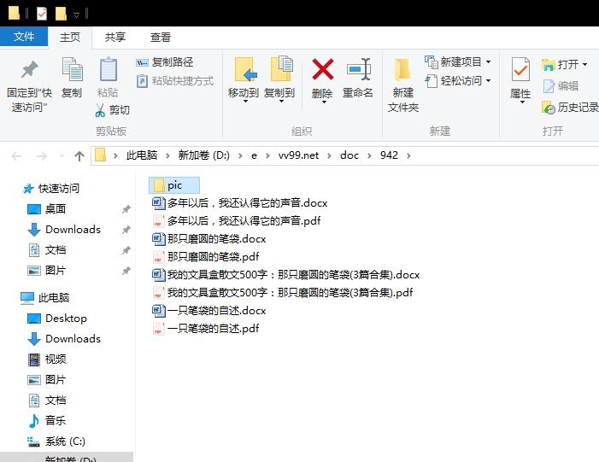
Task: Switch to the Home (主页) tab
Action: click(x=70, y=37)
